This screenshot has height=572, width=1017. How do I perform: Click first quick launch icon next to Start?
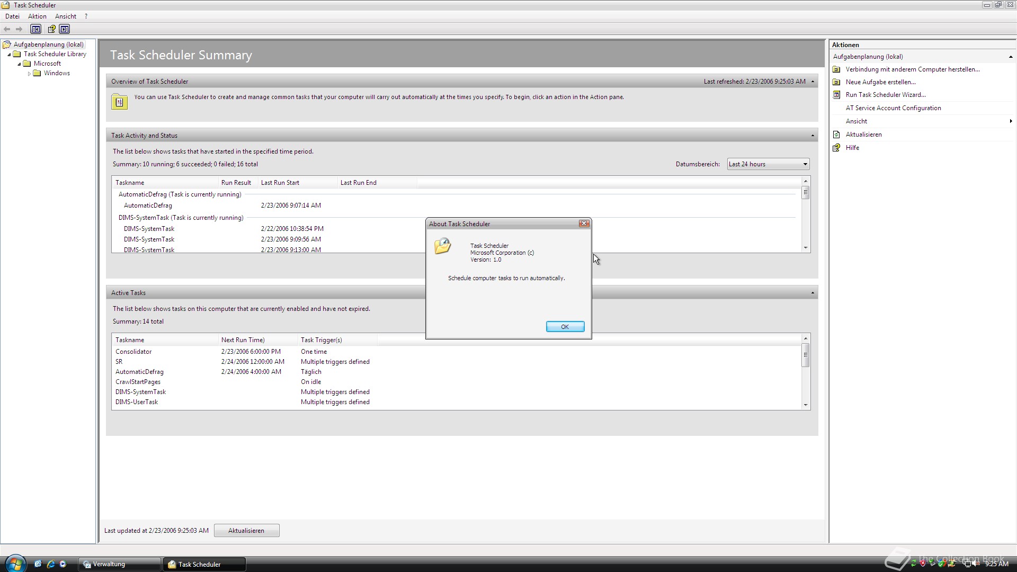coord(38,564)
